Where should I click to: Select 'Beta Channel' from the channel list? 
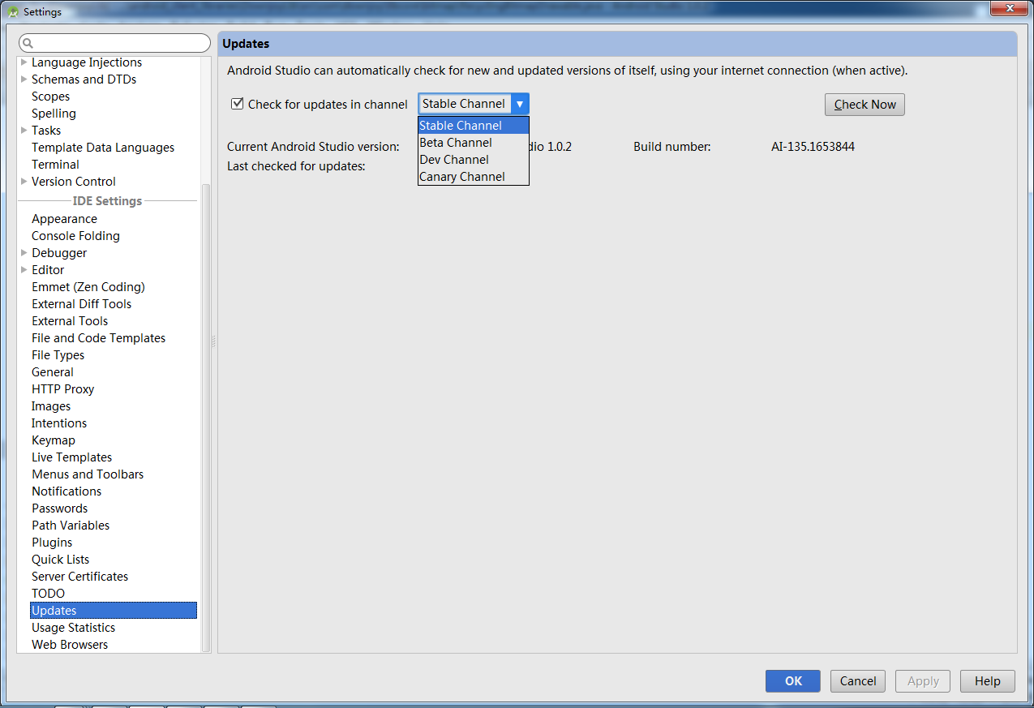[455, 142]
